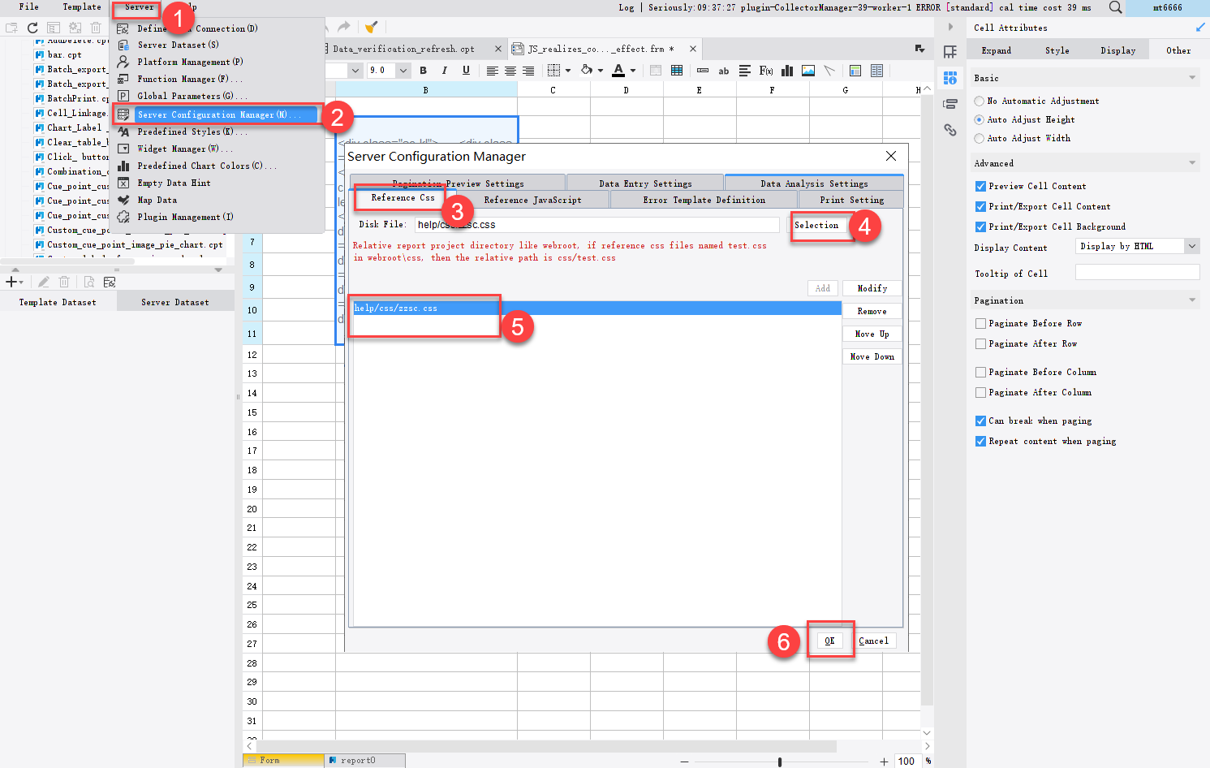Select the cell attributes panel icon on sidebar
Screen dimensions: 1210x768
pyautogui.click(x=949, y=78)
